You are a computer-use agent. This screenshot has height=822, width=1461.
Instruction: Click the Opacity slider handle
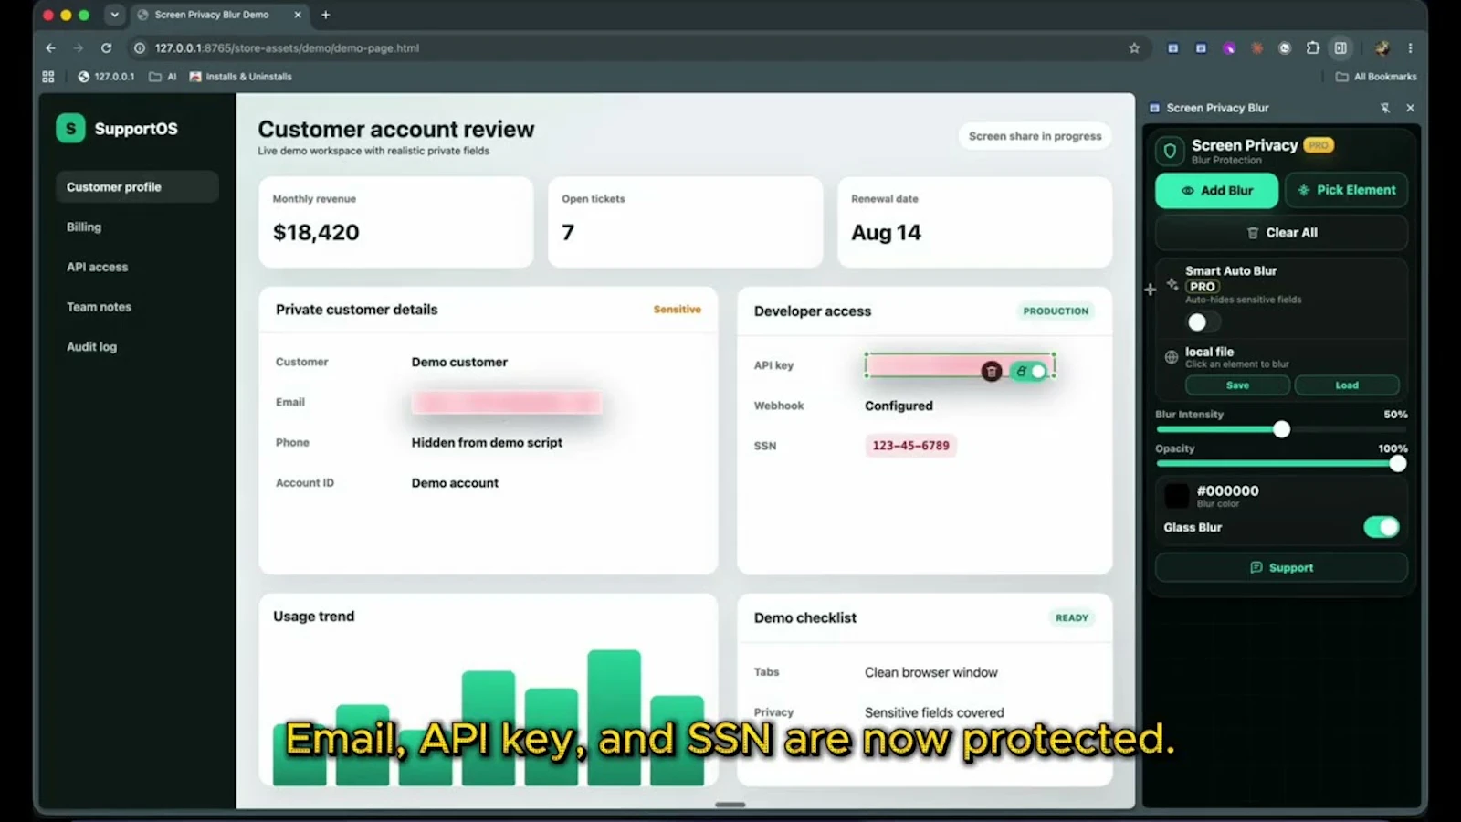[1398, 464]
